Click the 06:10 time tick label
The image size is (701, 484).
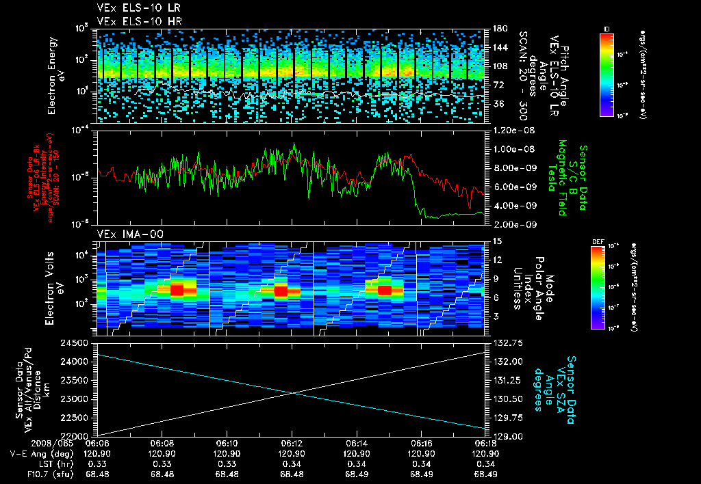click(x=227, y=444)
